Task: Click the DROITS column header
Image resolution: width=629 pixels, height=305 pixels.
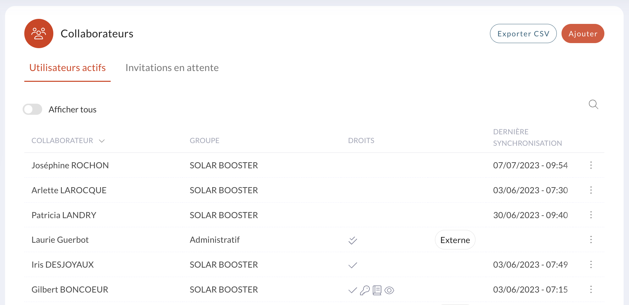Action: [x=361, y=141]
